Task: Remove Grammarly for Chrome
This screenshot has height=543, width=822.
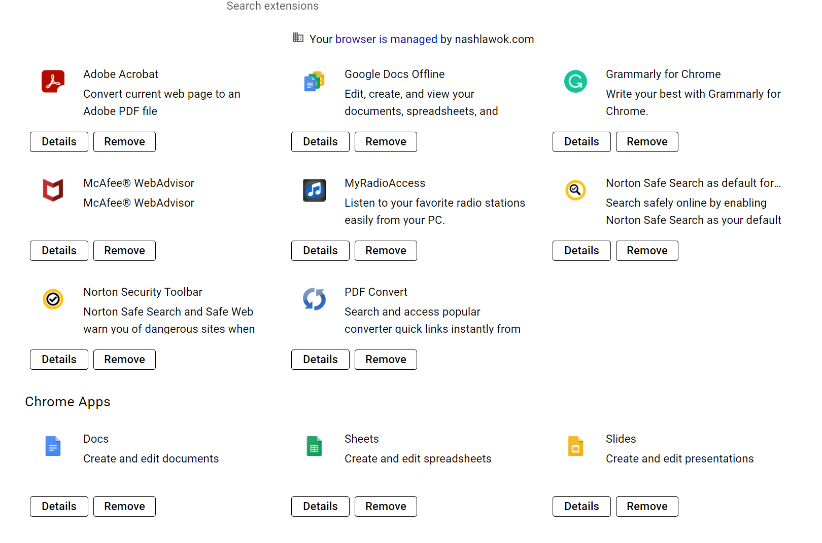Action: 647,142
